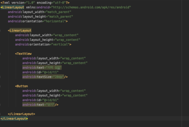Click the "horizontal" orientation value
The image size is (189, 127).
click(55, 21)
